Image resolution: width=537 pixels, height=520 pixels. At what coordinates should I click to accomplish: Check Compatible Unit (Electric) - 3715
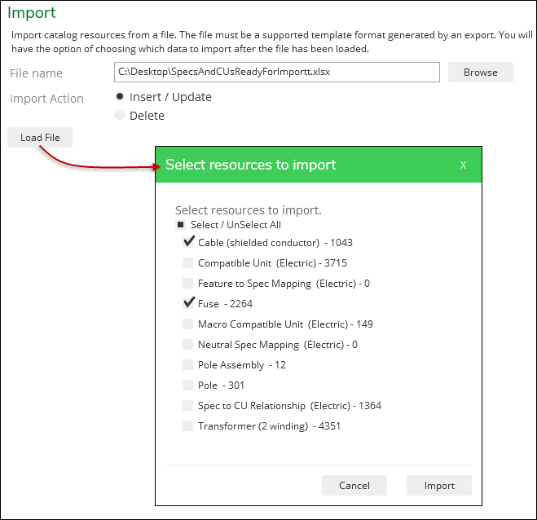(x=187, y=263)
